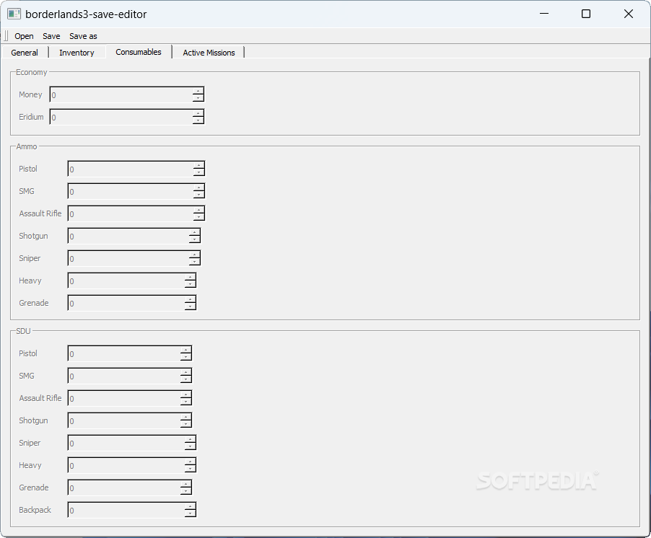Decrease the Eridium value with down arrow
Viewport: 651px width, 538px height.
point(198,120)
